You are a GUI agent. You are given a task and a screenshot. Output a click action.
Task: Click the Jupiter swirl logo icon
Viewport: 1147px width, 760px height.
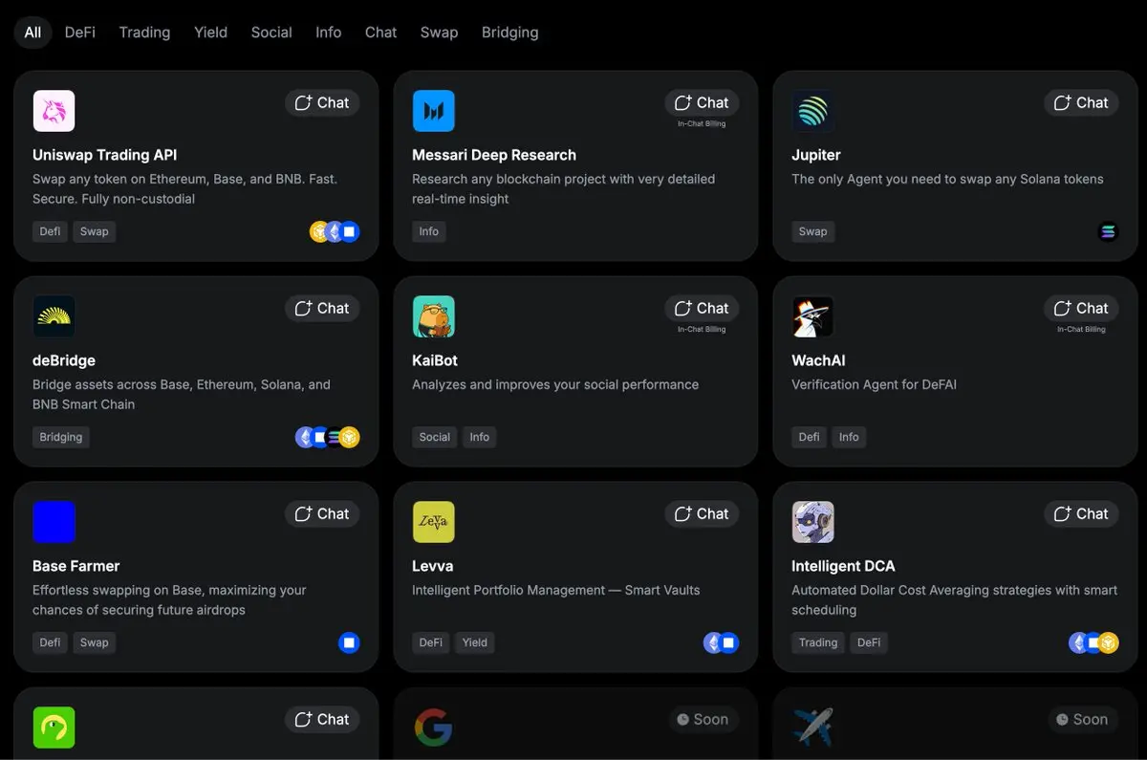(812, 111)
